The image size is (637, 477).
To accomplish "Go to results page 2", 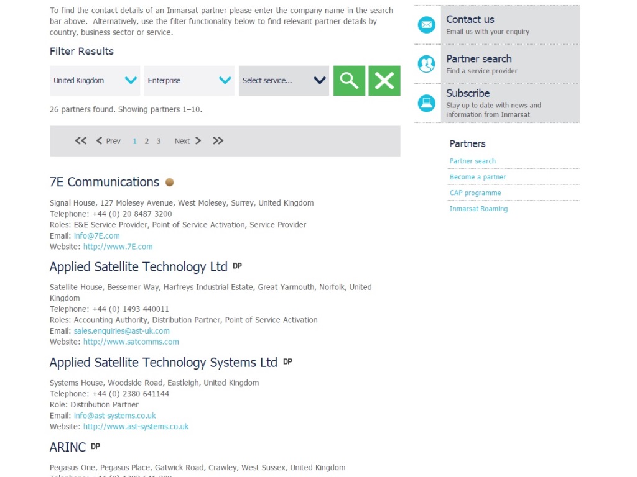I will point(147,142).
